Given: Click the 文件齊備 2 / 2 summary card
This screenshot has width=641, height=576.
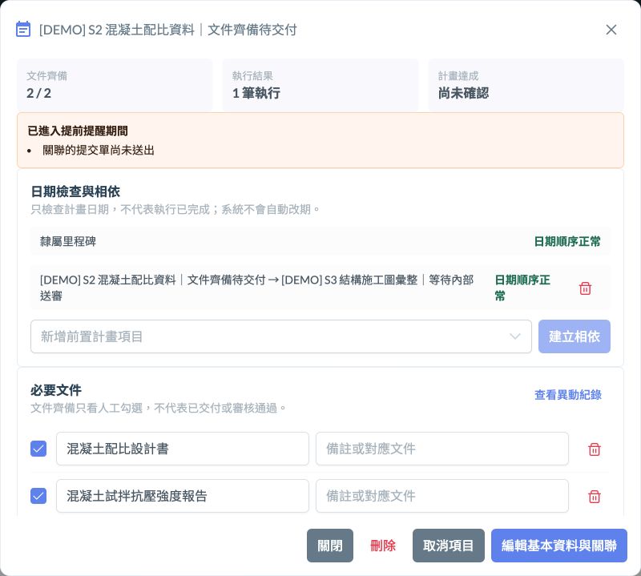Looking at the screenshot, I should (115, 85).
